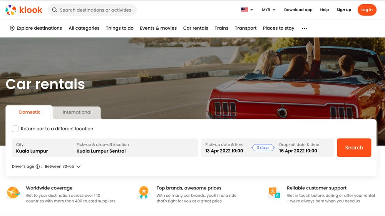Switch to the International tab
The image size is (385, 216).
[x=77, y=112]
